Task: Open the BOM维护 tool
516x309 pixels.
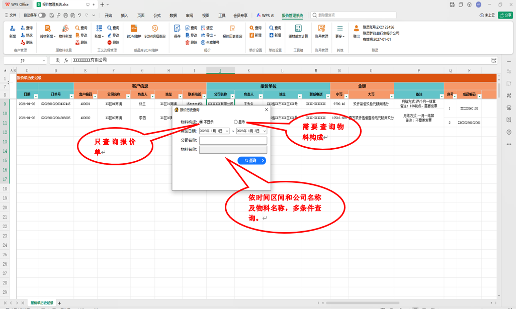Action: click(134, 32)
